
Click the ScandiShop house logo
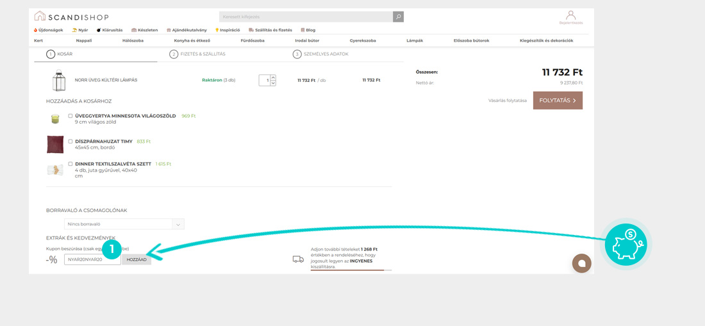pyautogui.click(x=40, y=16)
